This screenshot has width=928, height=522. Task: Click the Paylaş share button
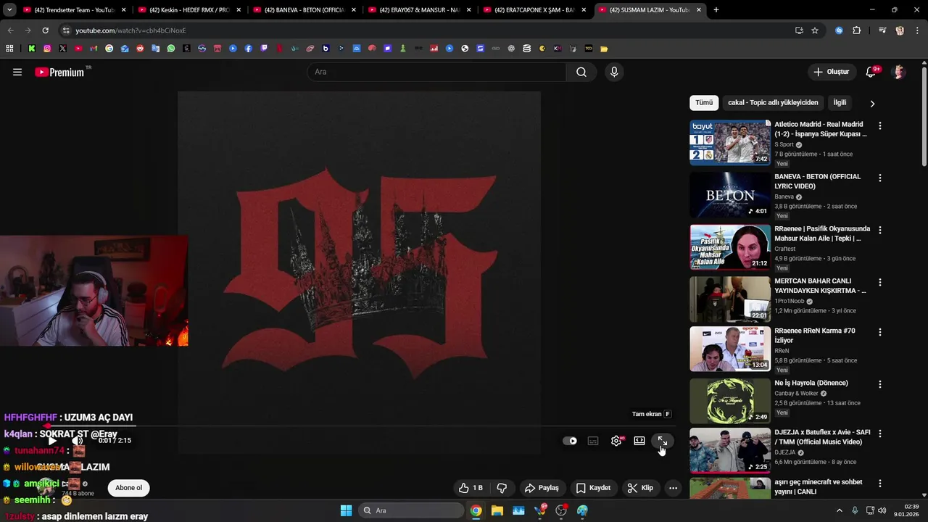click(542, 488)
